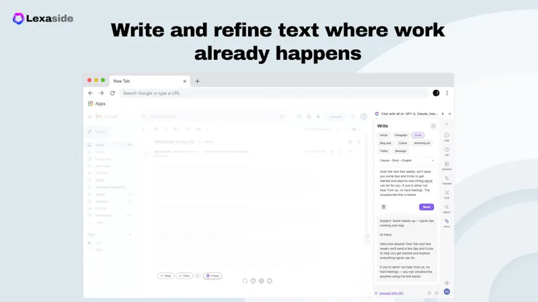View Write history clock icon
538x302 pixels.
(x=433, y=126)
